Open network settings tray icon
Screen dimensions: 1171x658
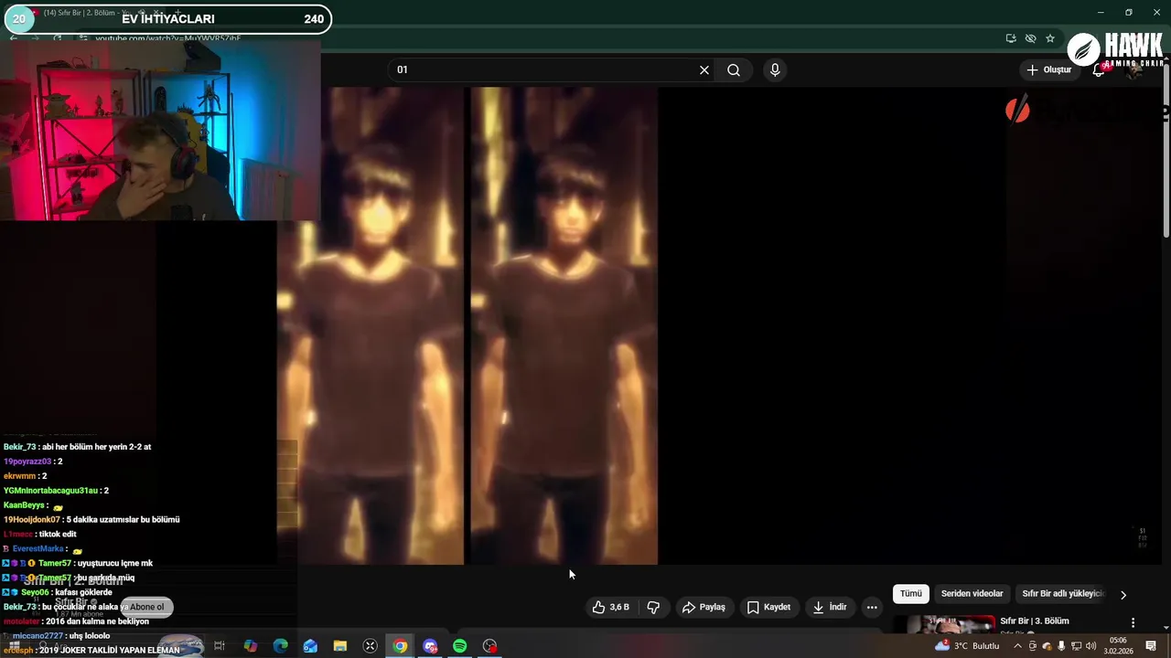1076,646
